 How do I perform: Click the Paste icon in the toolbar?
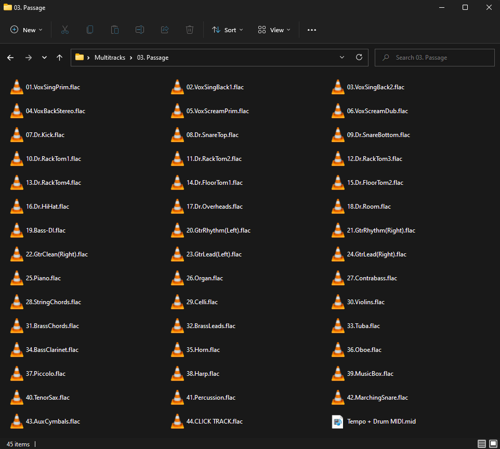point(114,30)
